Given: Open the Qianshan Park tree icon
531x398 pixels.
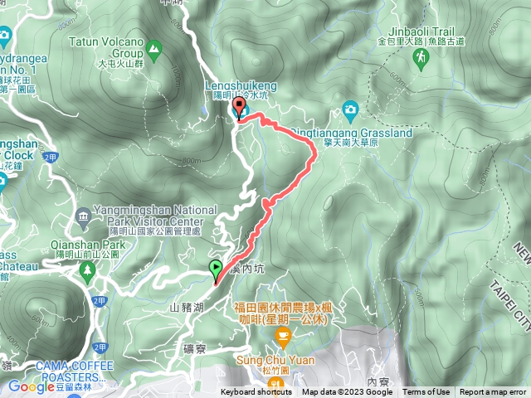Looking at the screenshot, I should tap(87, 273).
